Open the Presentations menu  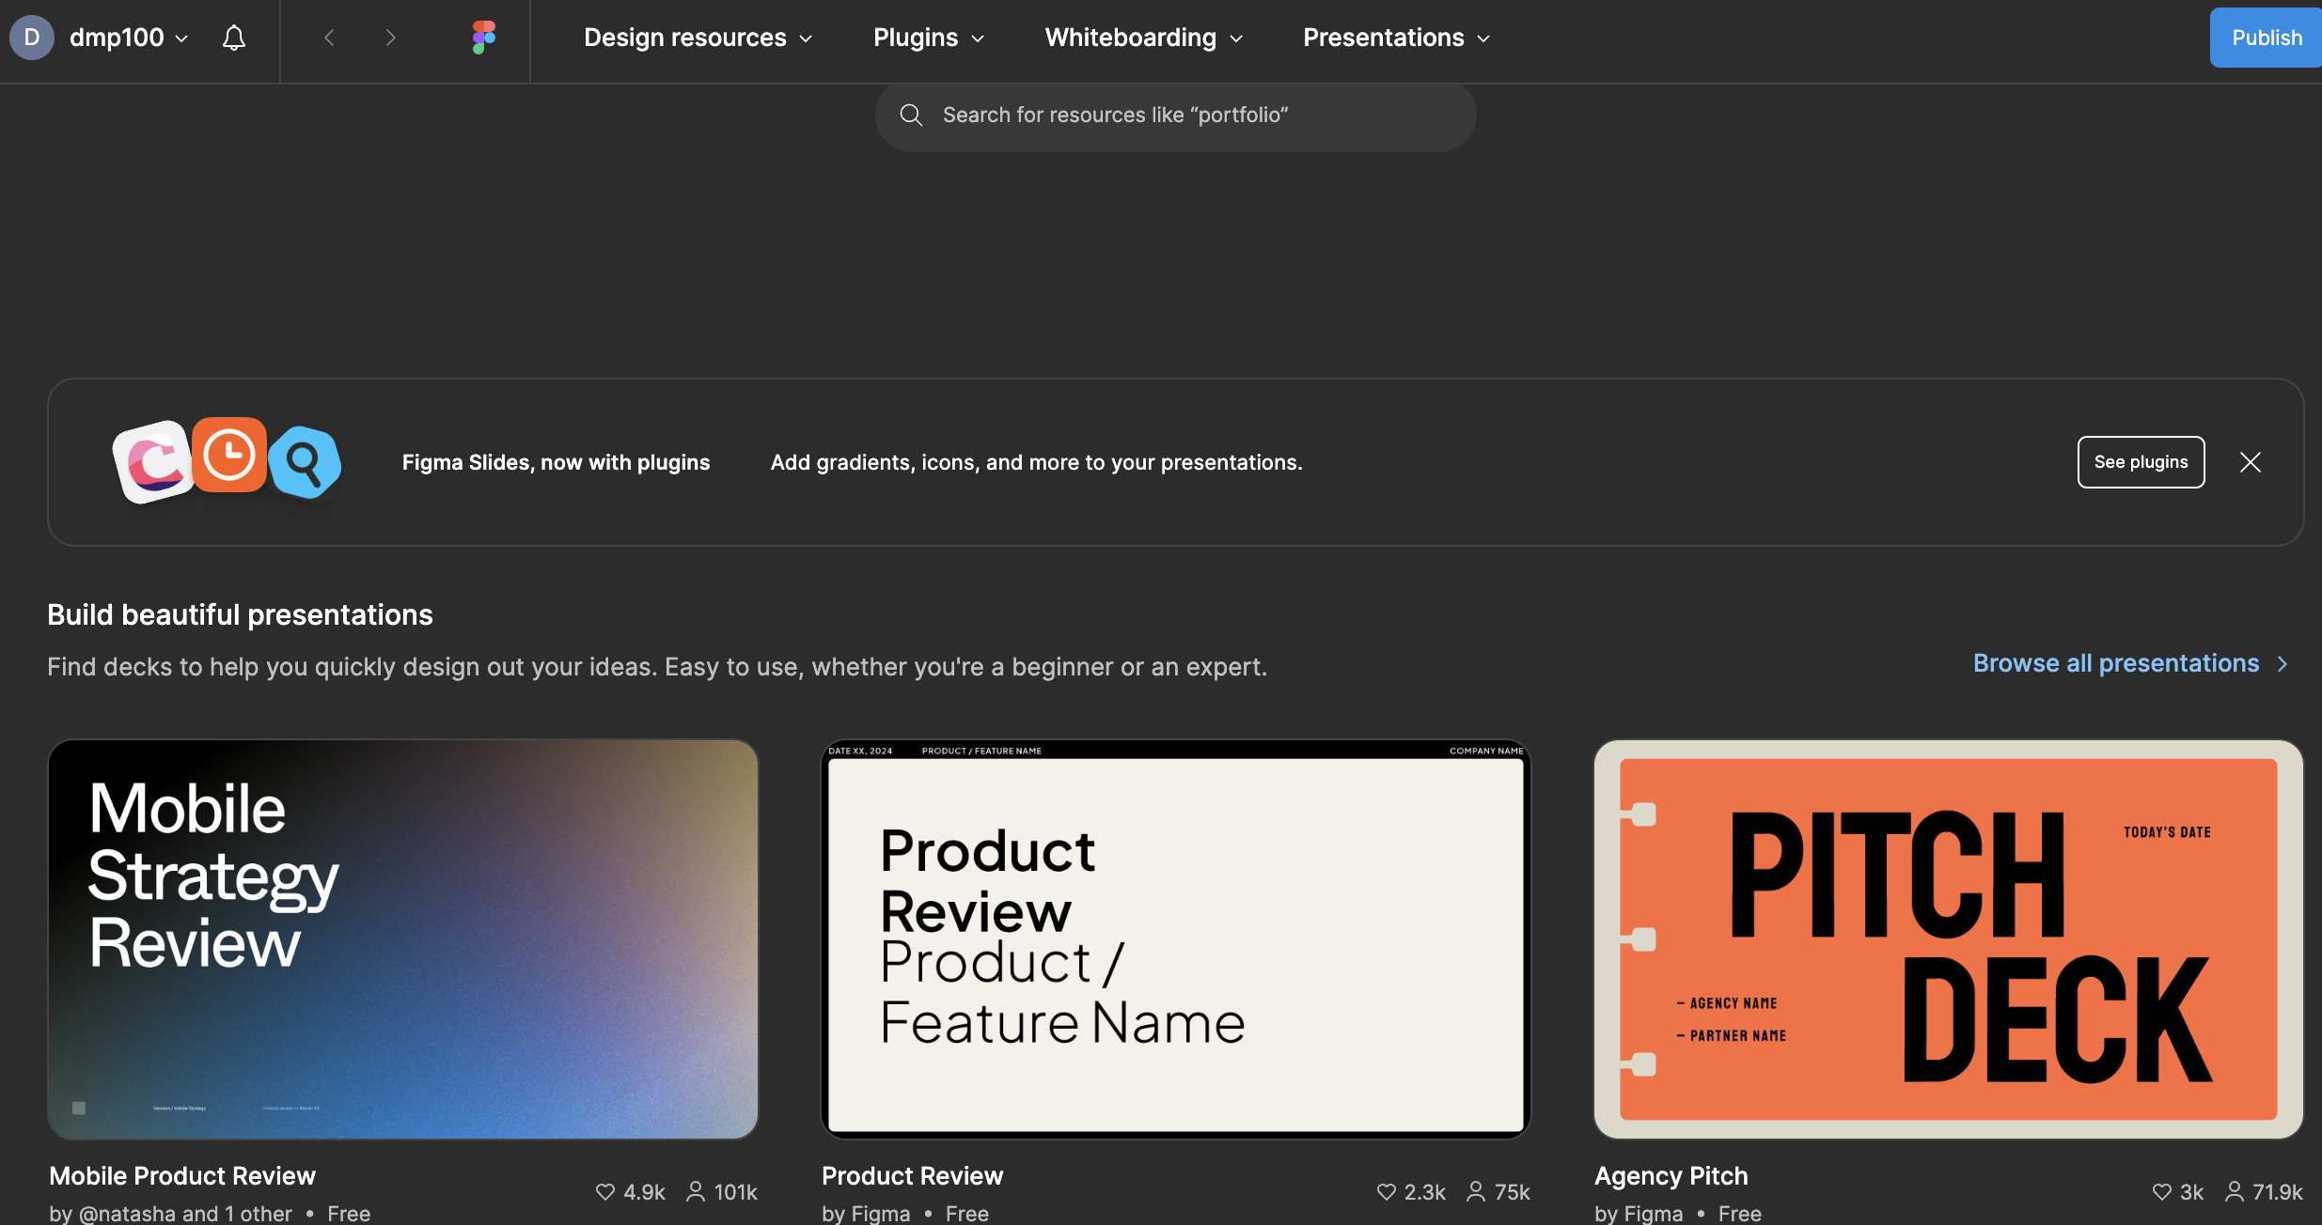click(x=1396, y=38)
